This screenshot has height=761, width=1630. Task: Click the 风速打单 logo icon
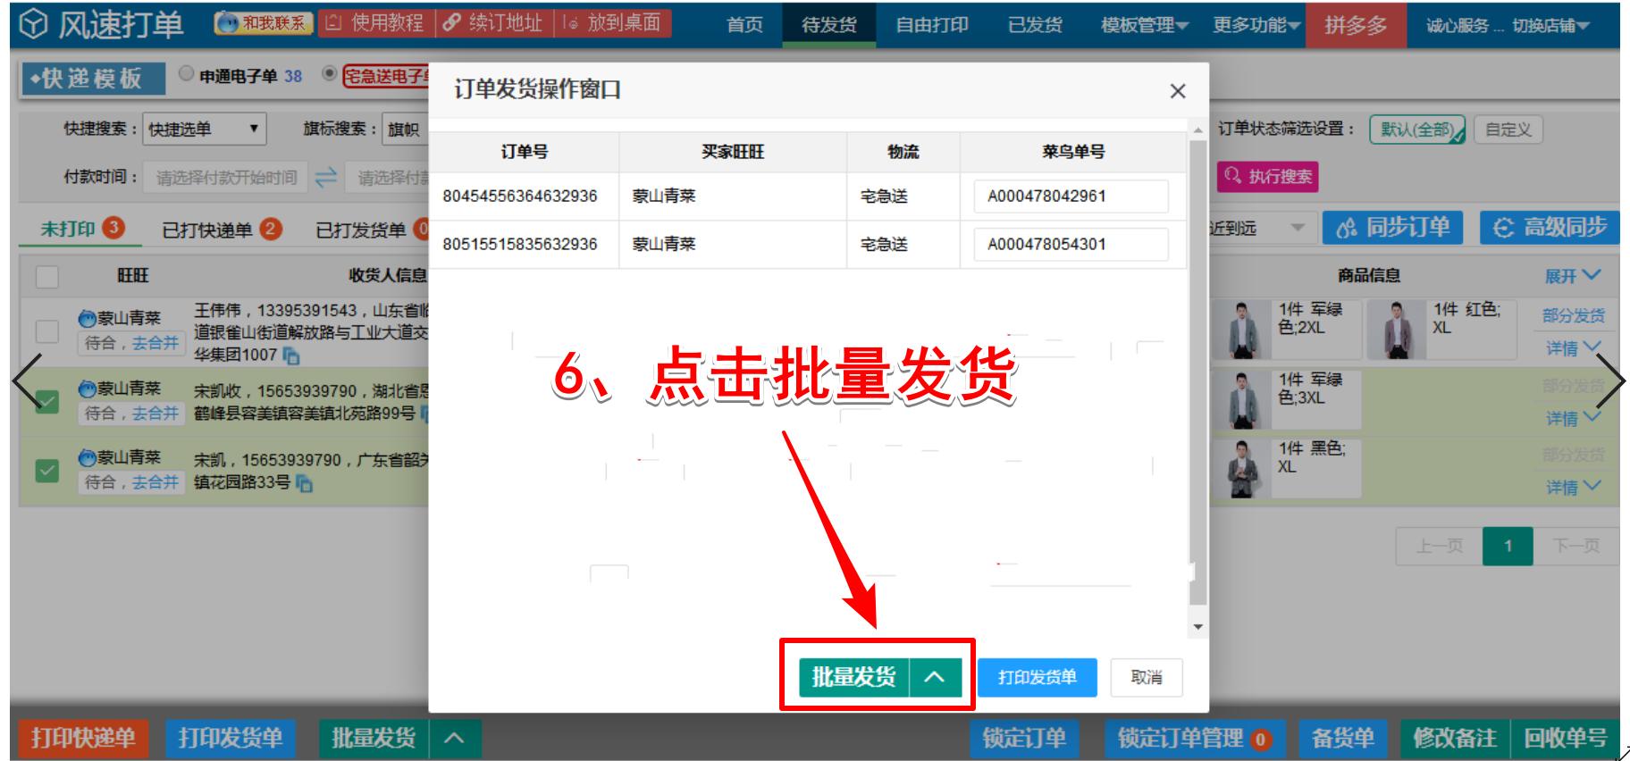tap(34, 24)
